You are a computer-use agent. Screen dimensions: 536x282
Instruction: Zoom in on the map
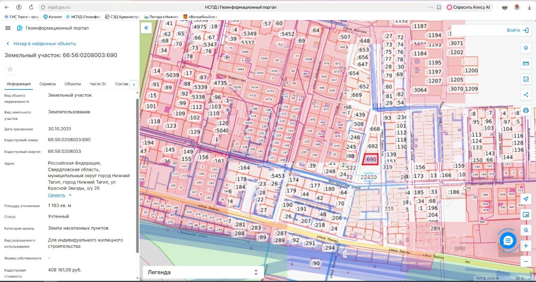pos(526,246)
